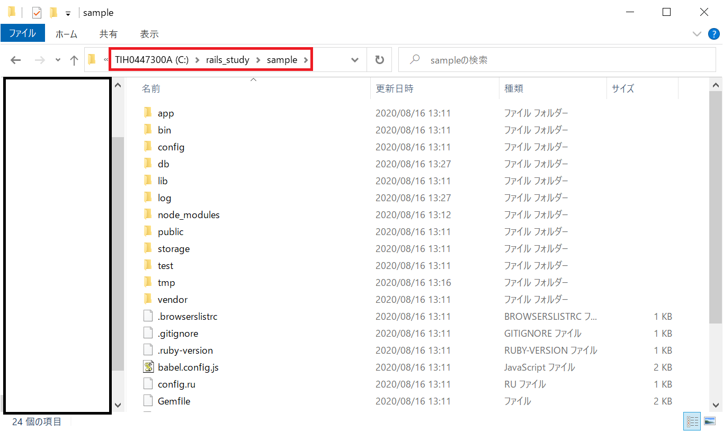This screenshot has width=723, height=431.
Task: Open address bar history dropdown
Action: [355, 60]
